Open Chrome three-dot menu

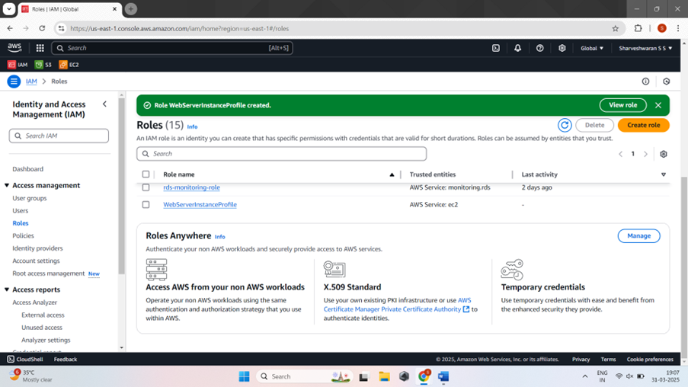(678, 28)
